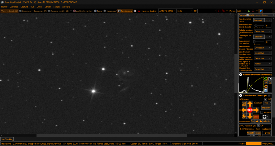
Task: Click the mount down arrow
Action: (250, 117)
